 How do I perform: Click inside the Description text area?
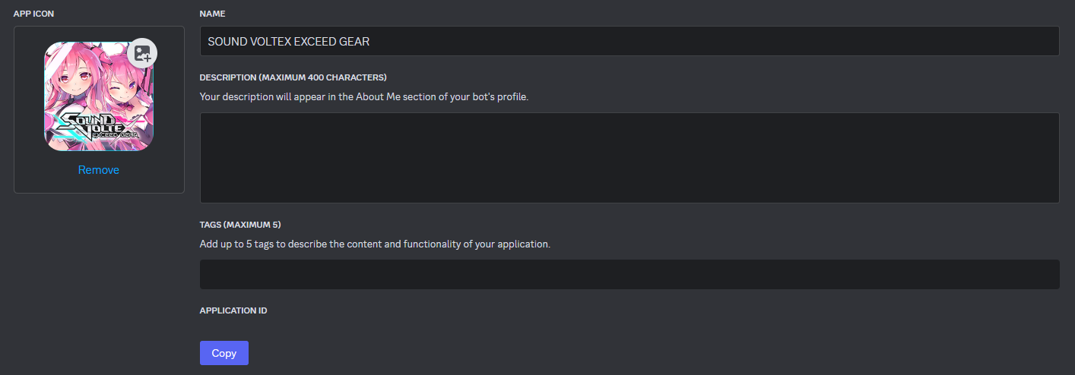point(629,158)
